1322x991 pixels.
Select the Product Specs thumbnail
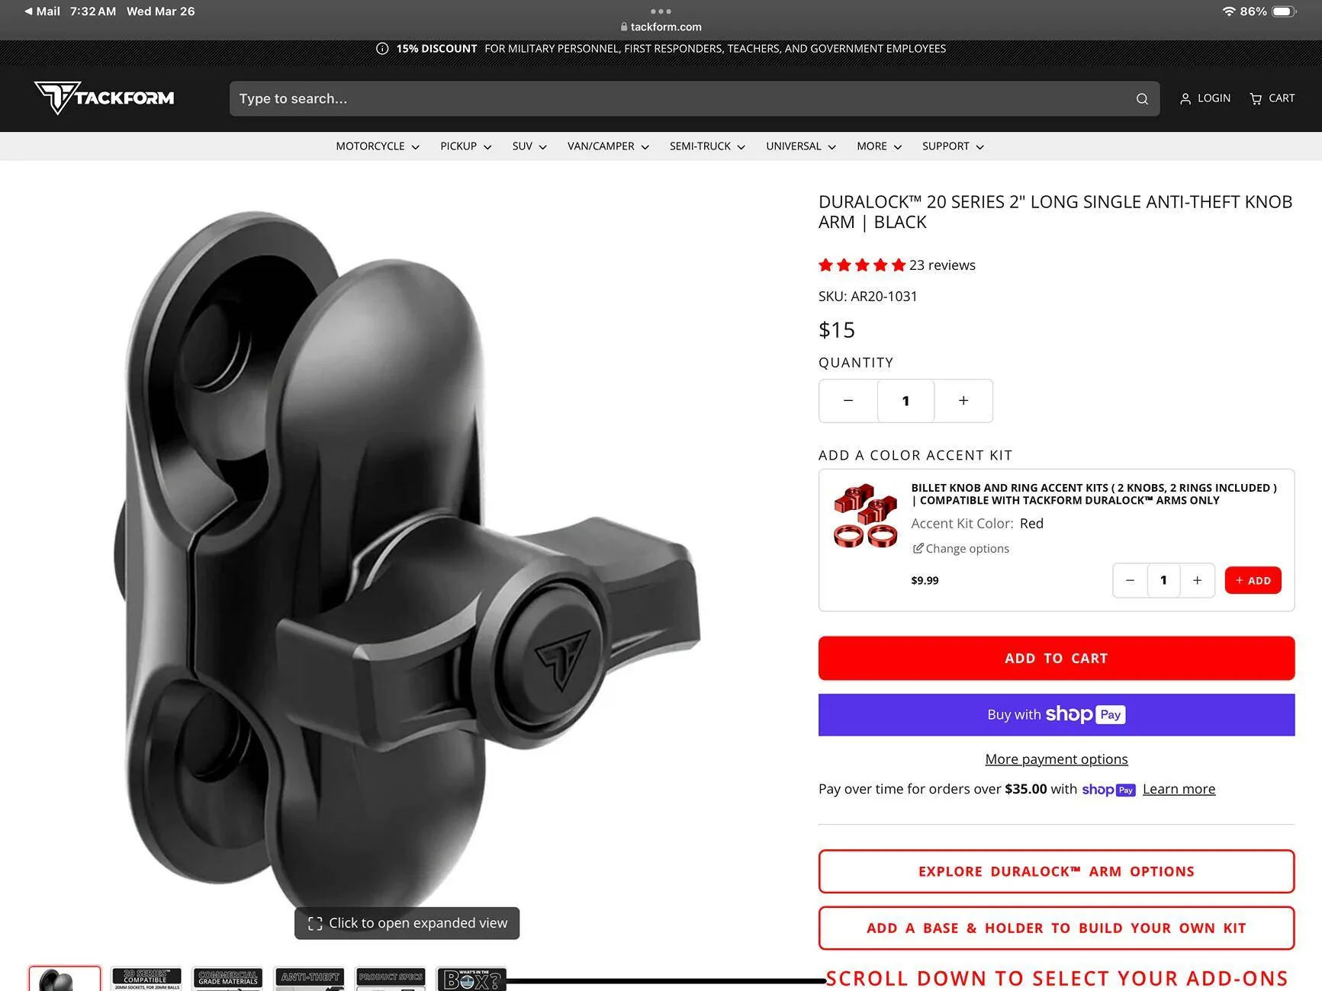tap(391, 979)
